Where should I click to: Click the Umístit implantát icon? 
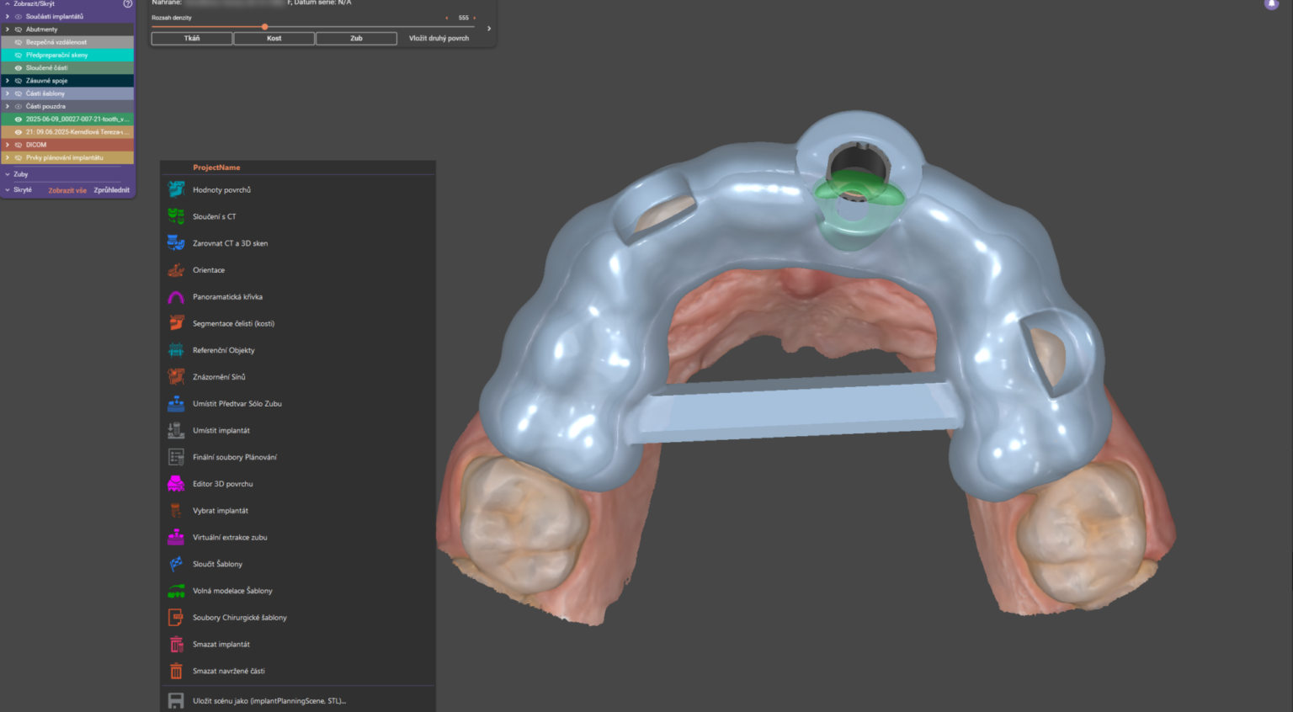tap(176, 430)
